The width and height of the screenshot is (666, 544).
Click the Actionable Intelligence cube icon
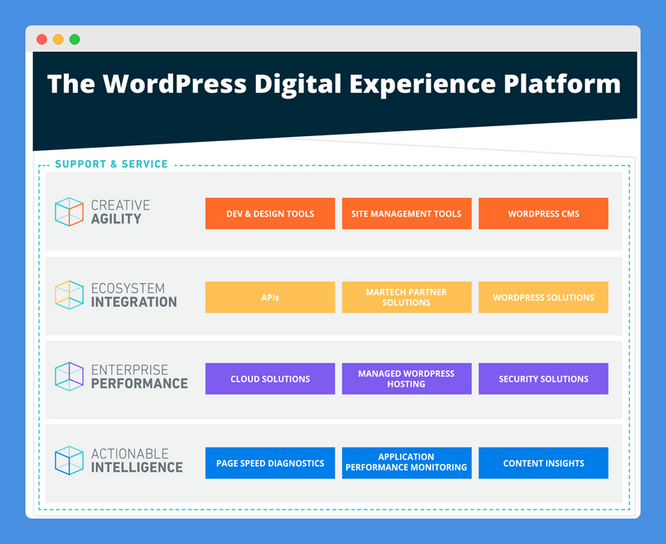tap(69, 460)
